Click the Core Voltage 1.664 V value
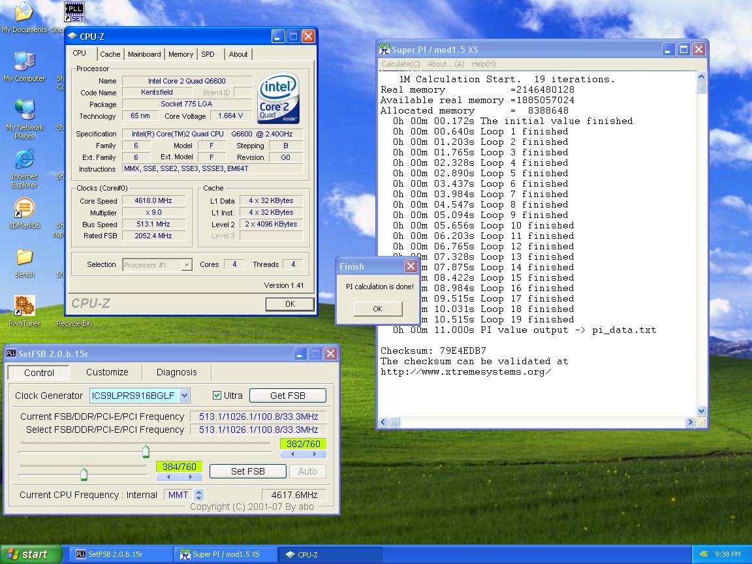The image size is (752, 564). pos(230,116)
